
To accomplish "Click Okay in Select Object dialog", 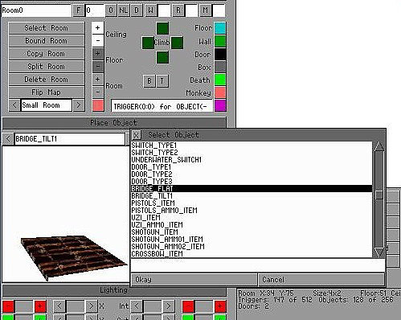I will (194, 280).
